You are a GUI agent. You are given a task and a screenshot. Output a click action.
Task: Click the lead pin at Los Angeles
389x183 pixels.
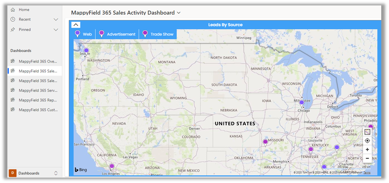[112, 166]
